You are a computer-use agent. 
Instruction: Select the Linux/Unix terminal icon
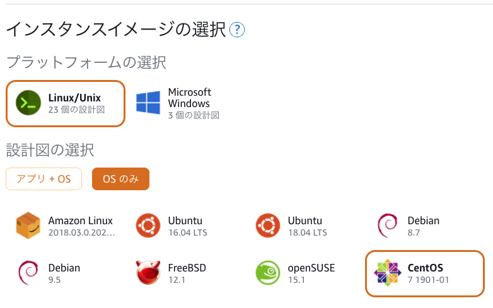[x=28, y=103]
